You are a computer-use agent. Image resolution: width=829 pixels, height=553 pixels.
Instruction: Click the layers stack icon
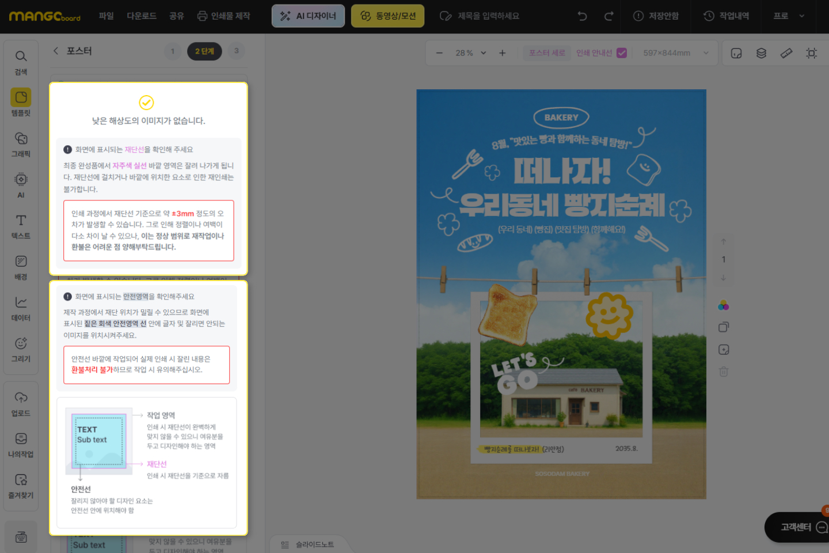(x=761, y=53)
